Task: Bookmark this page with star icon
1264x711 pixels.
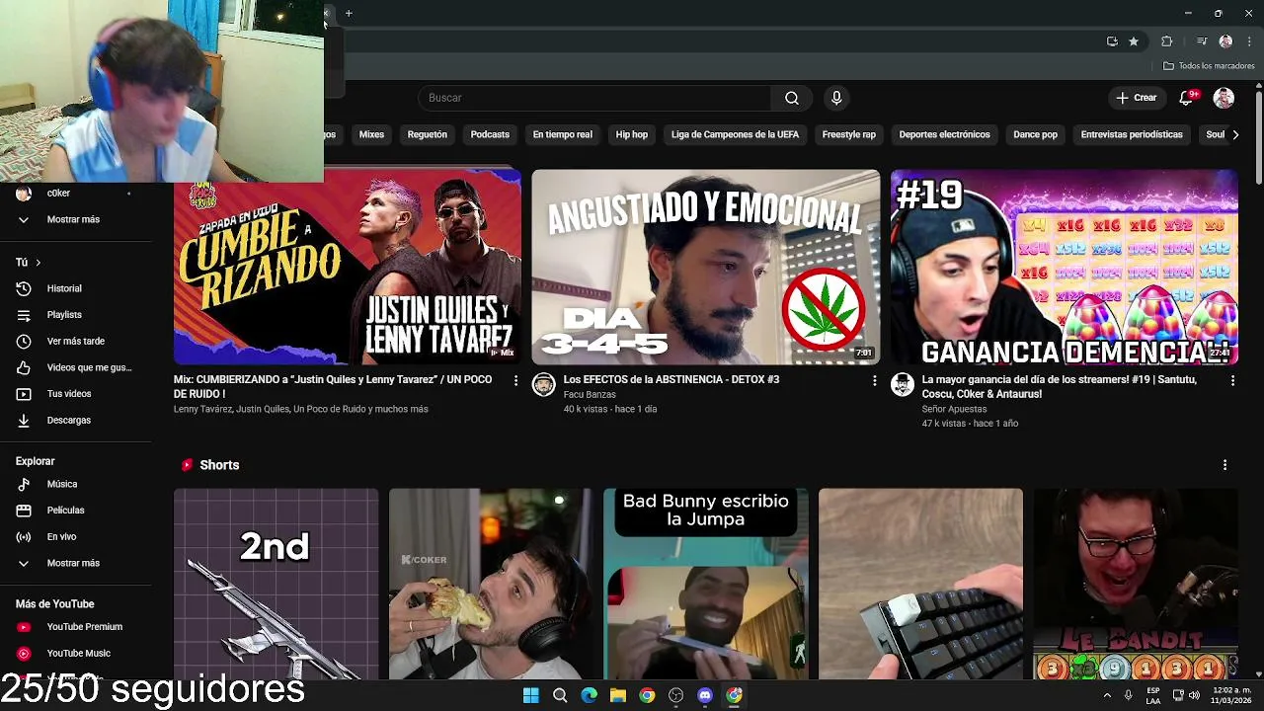Action: [x=1134, y=41]
